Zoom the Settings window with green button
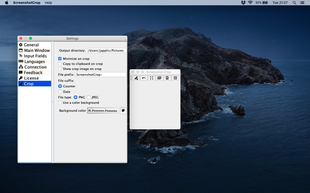Screen dimensions: 310x193 [31, 39]
